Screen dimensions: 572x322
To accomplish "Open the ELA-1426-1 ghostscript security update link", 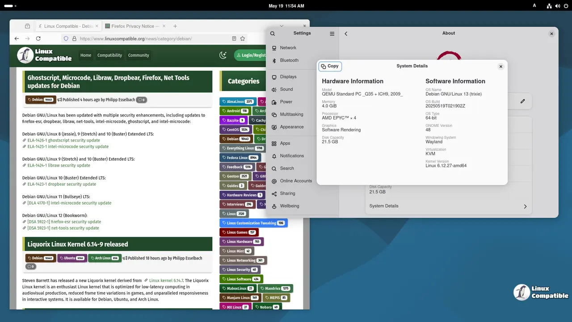I will click(63, 140).
